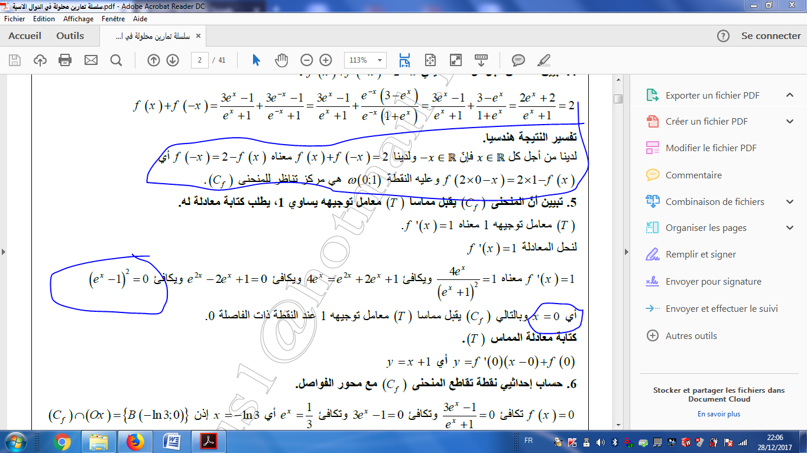Expand the Créer un fichier PDF chevron
Screen dimensions: 807x453
tap(790, 122)
